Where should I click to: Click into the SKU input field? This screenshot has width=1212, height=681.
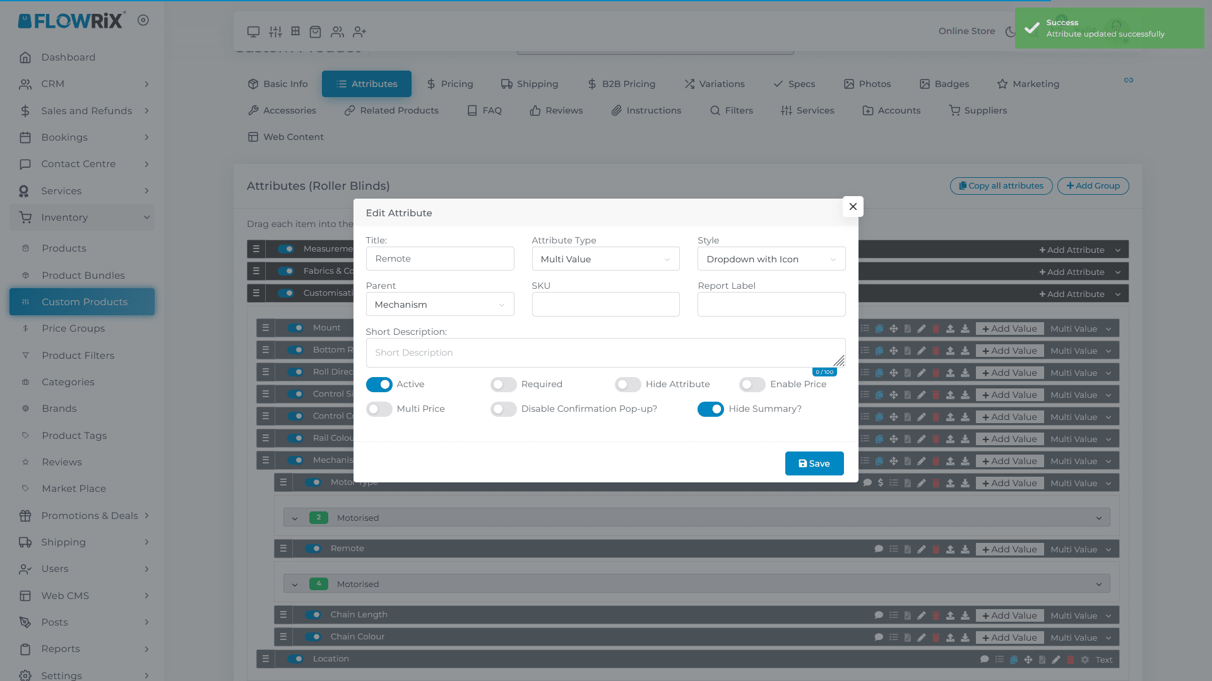[605, 305]
